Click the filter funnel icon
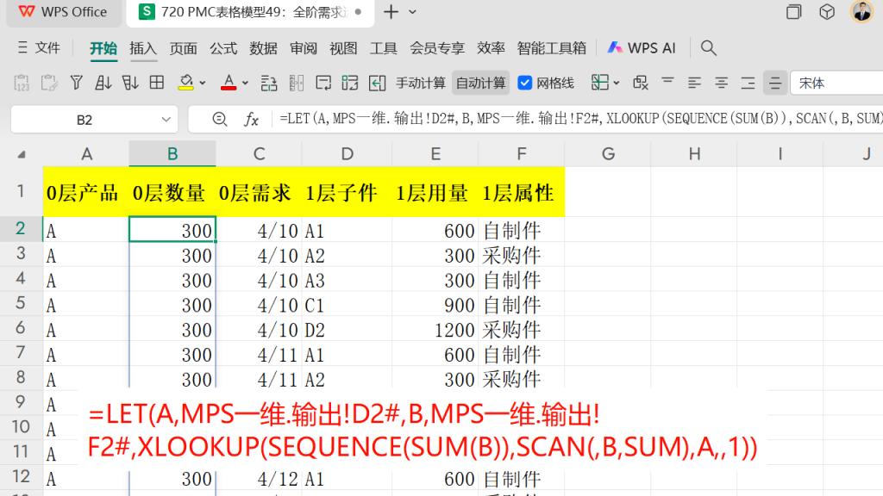 (x=76, y=84)
